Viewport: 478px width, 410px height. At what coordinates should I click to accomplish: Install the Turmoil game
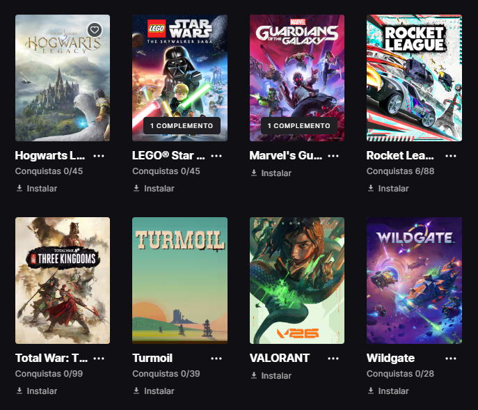click(154, 391)
